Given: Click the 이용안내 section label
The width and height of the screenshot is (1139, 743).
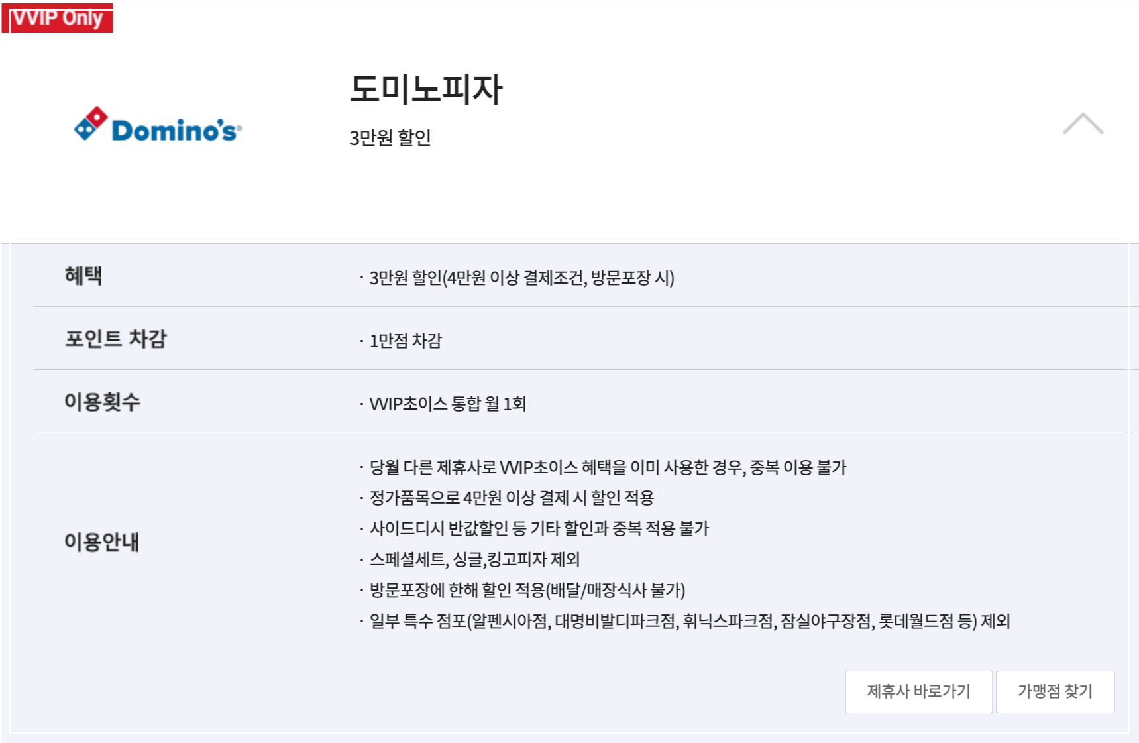Looking at the screenshot, I should coord(103,540).
